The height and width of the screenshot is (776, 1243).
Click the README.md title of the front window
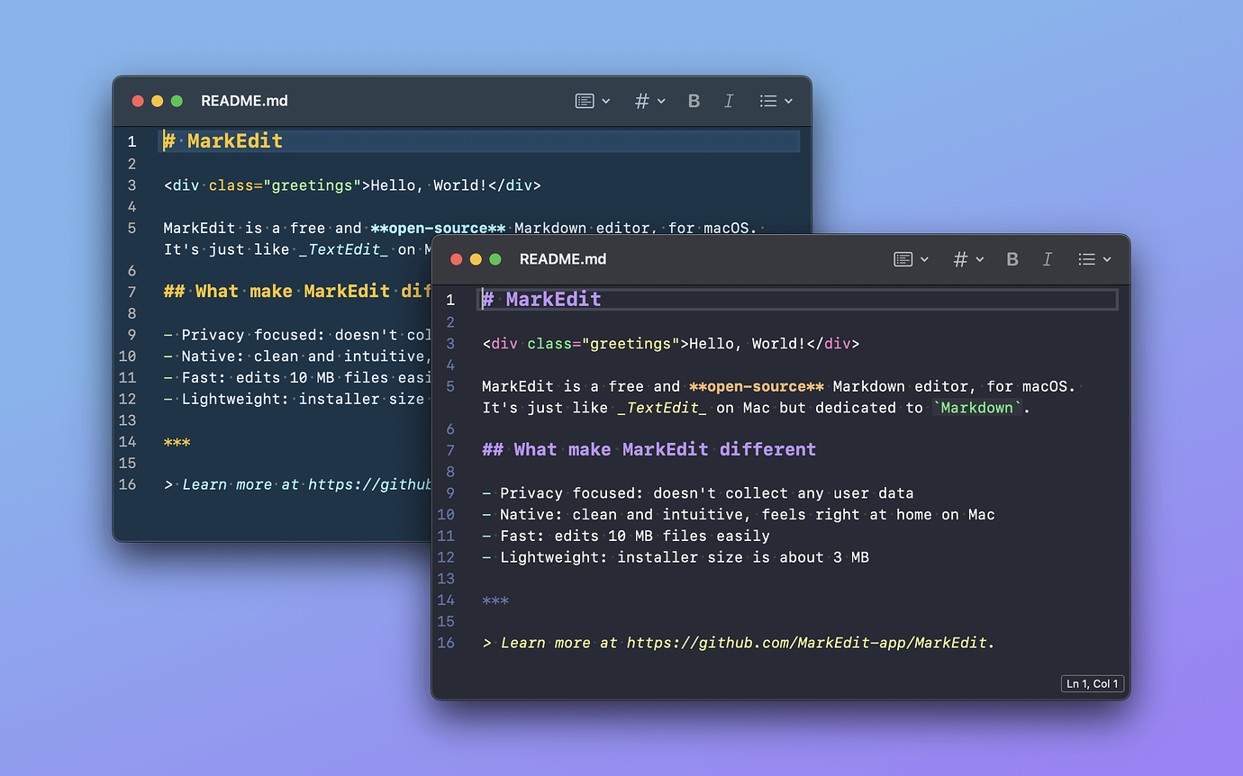pos(563,259)
